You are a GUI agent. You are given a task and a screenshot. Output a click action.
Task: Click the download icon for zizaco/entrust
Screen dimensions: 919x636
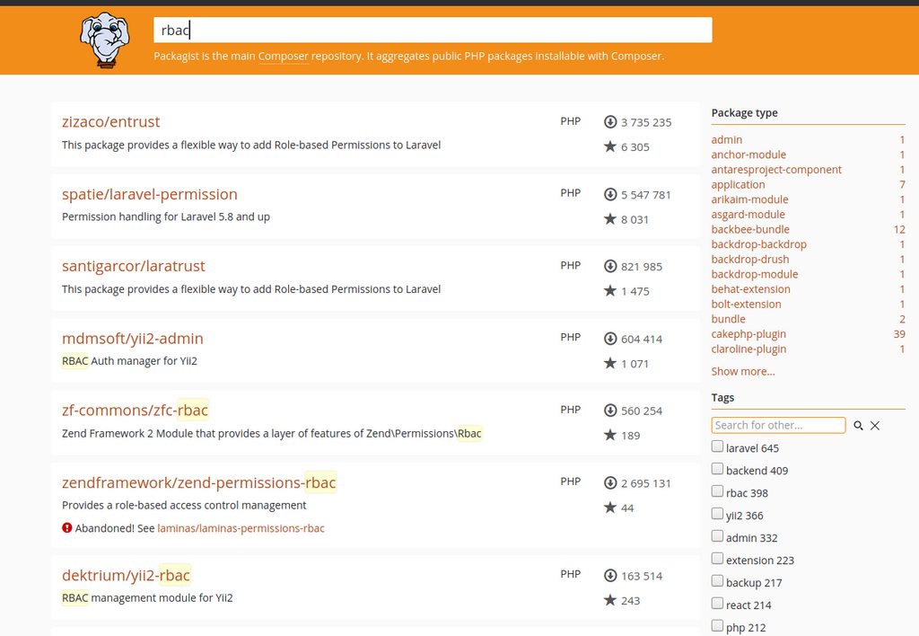click(x=610, y=122)
